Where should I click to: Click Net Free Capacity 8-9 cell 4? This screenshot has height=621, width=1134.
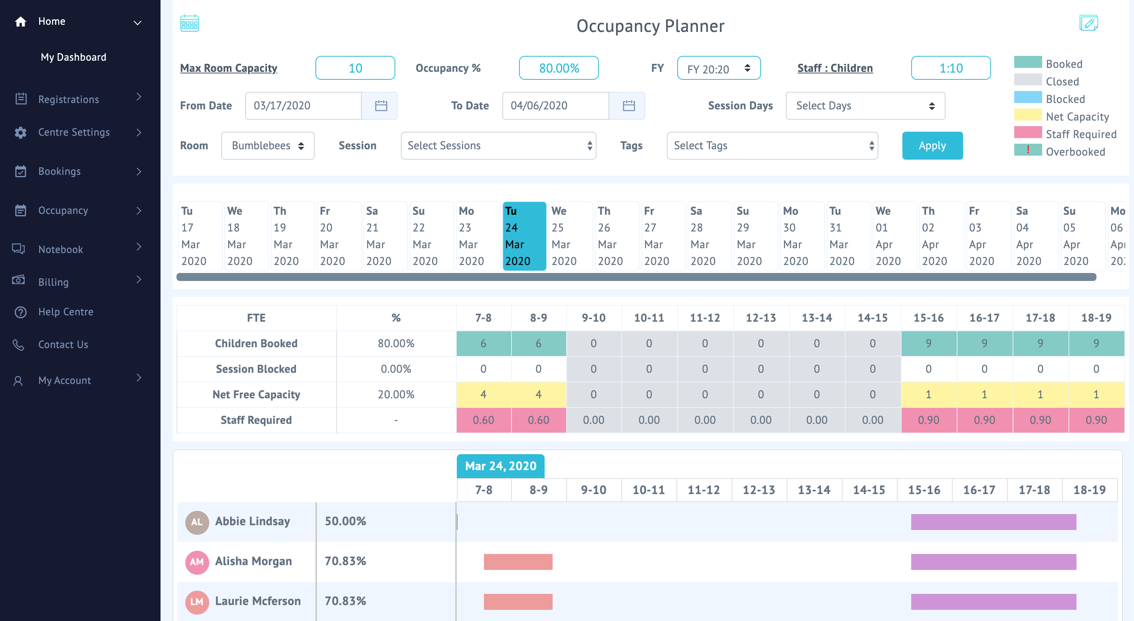pos(539,395)
